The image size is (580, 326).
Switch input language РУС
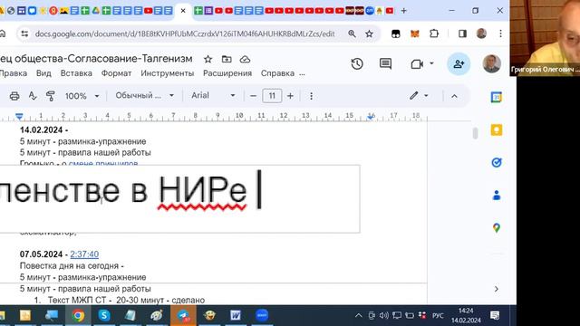click(438, 315)
